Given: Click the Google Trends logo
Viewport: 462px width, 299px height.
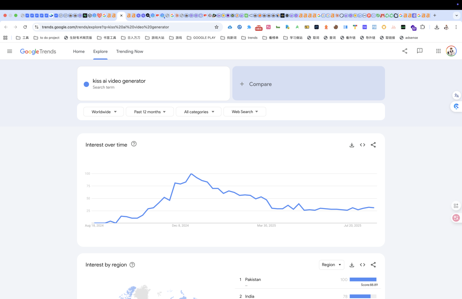Looking at the screenshot, I should coord(38,51).
